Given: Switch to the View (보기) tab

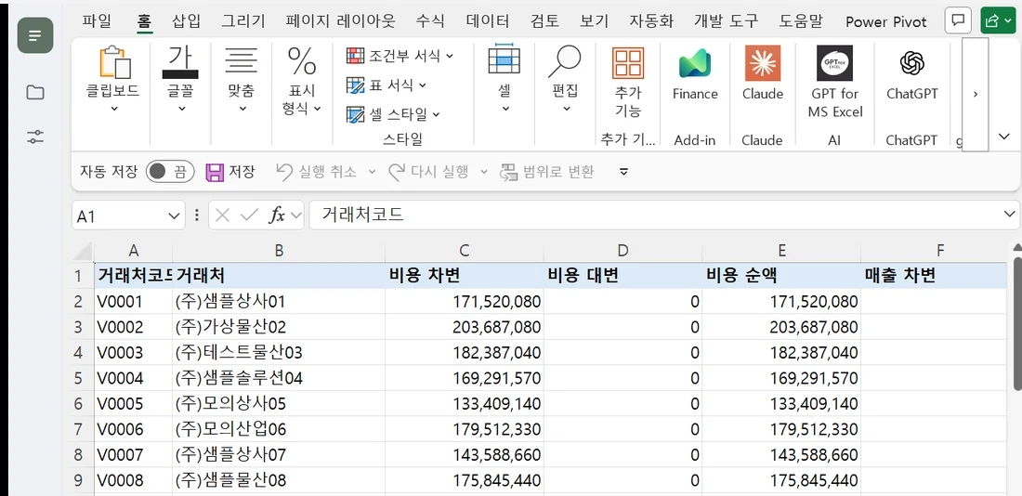Looking at the screenshot, I should click(x=594, y=21).
